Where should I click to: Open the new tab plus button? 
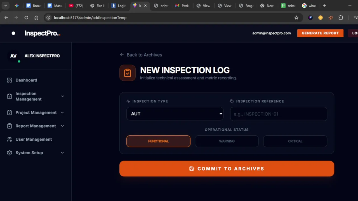pos(324,6)
